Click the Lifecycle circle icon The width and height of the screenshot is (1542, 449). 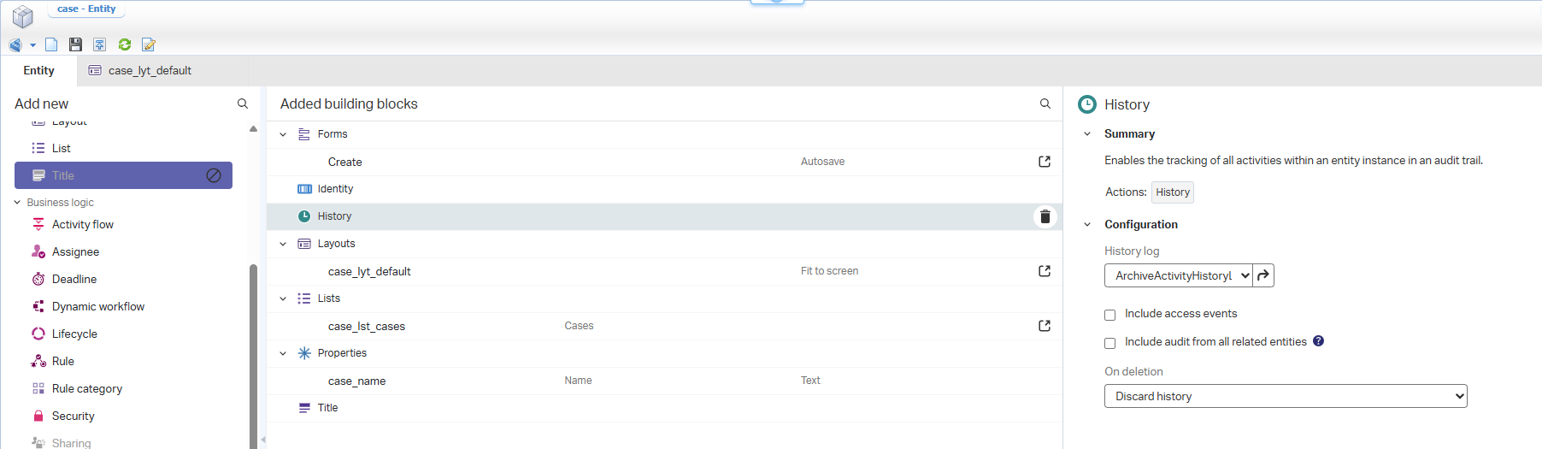(38, 334)
